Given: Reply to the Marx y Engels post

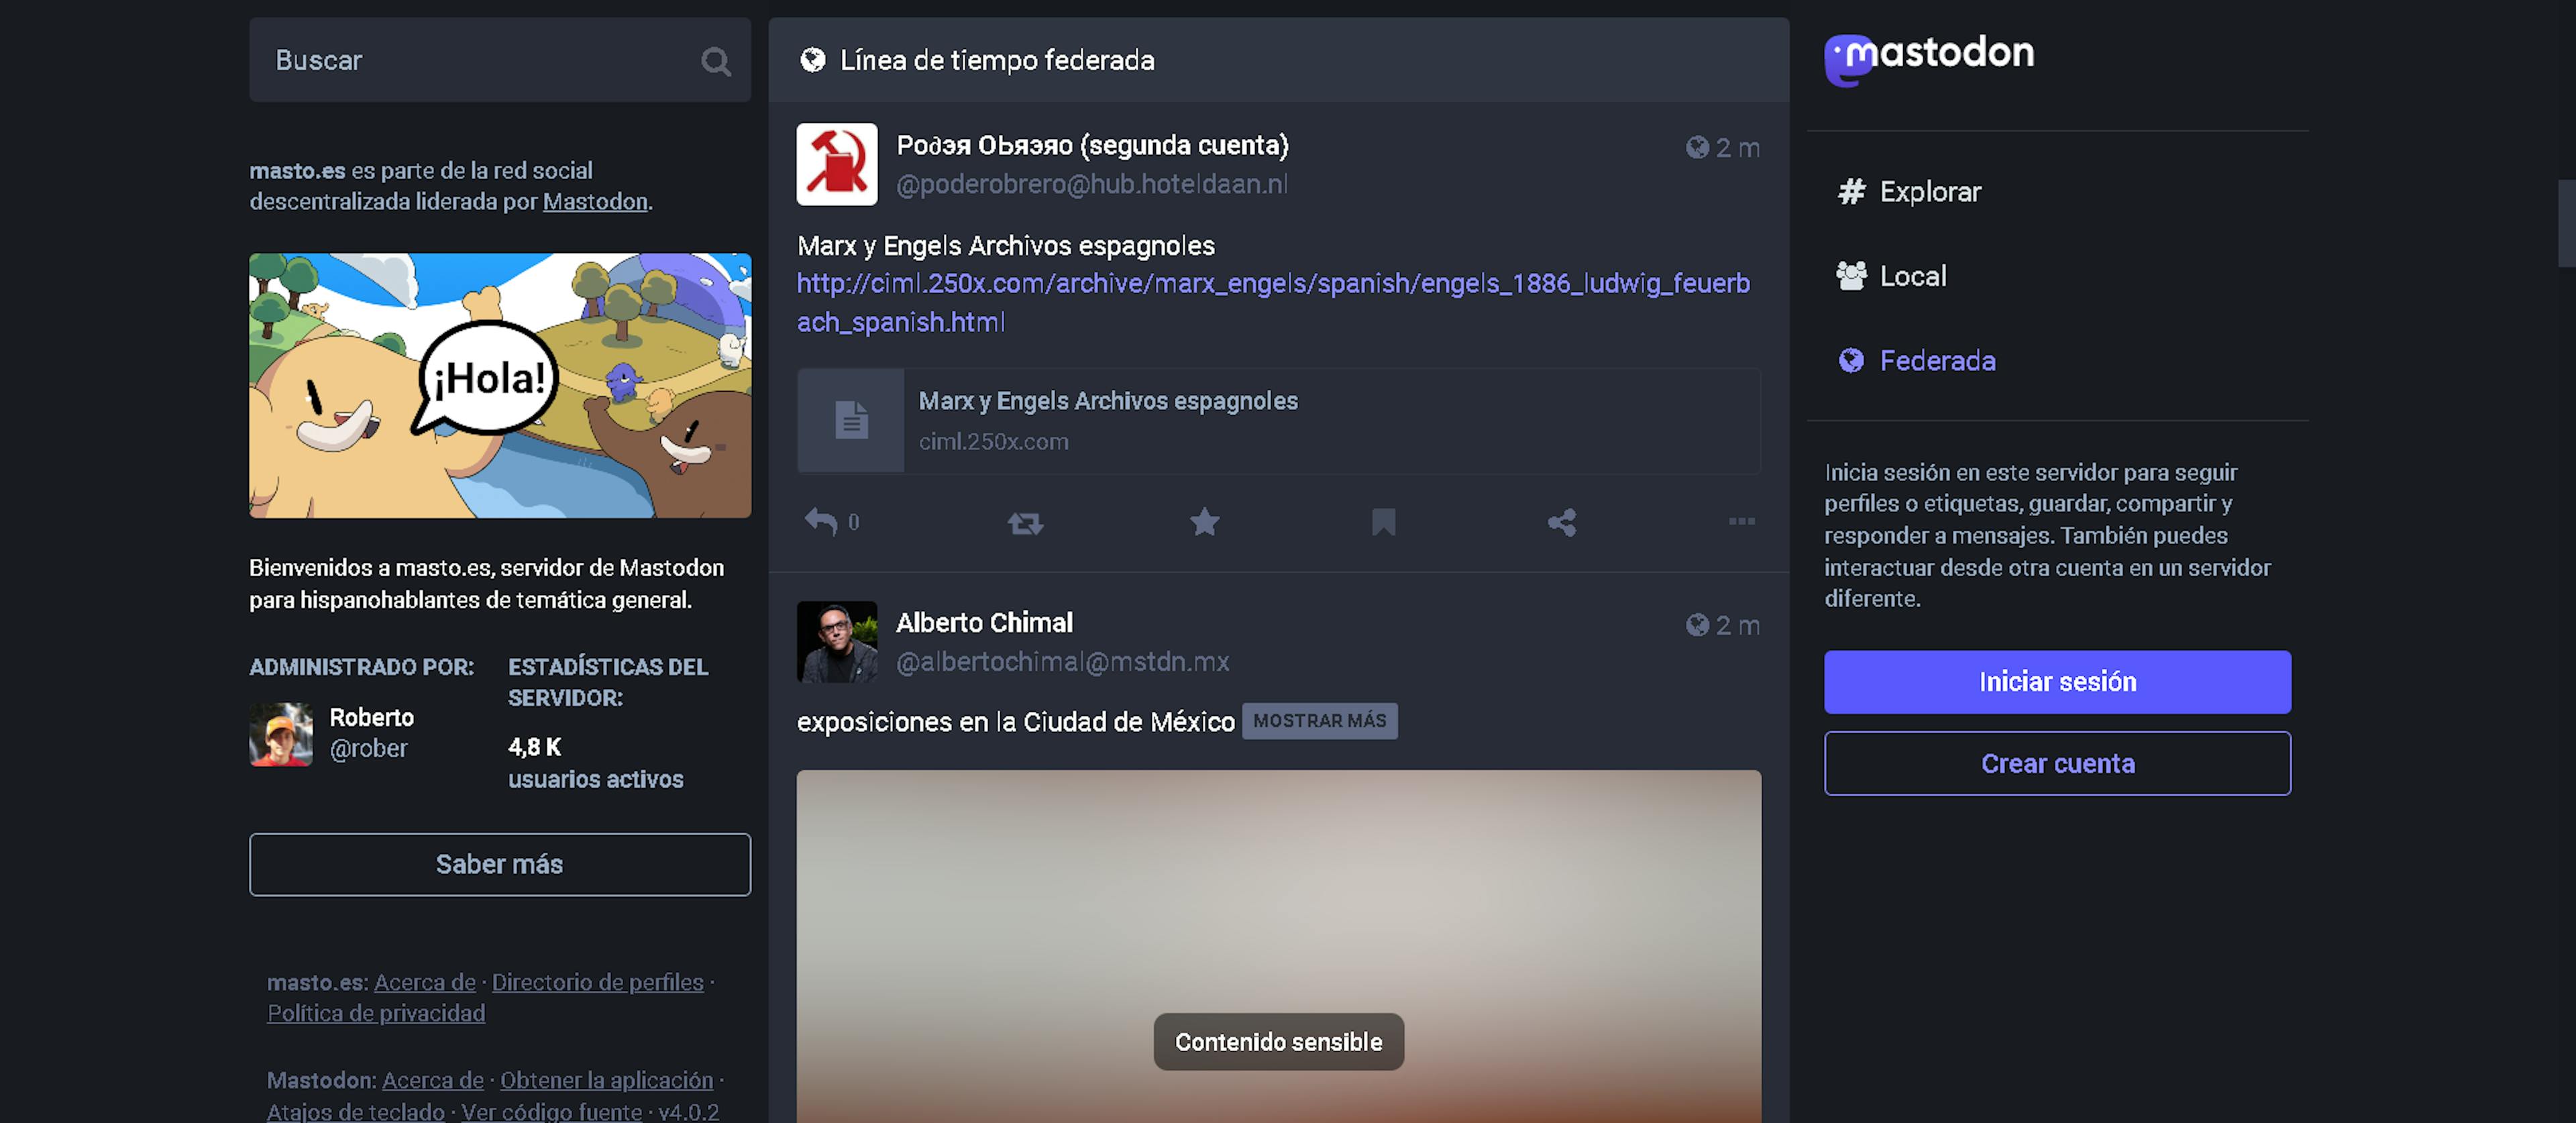Looking at the screenshot, I should coord(821,521).
